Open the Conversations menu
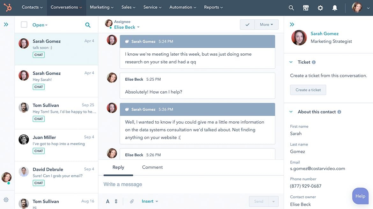This screenshot has width=373, height=209. (66, 7)
